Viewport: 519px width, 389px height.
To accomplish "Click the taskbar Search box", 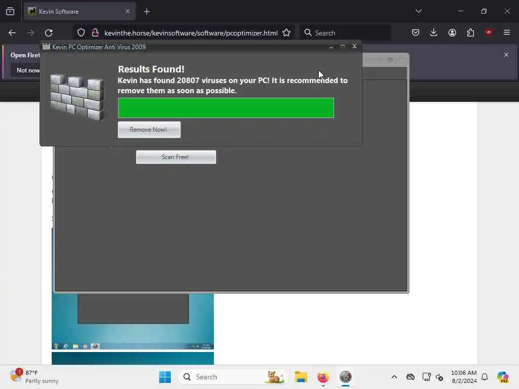I will (233, 377).
